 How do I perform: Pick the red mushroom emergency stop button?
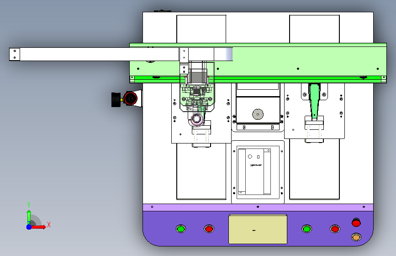356,222
